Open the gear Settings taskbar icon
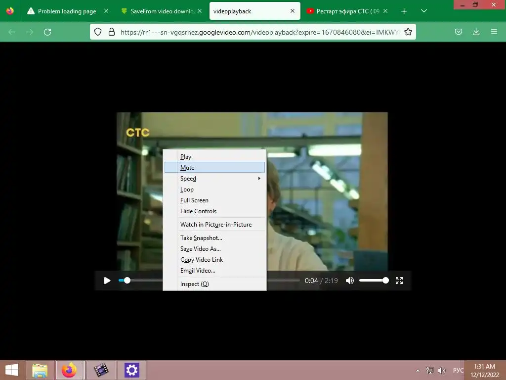 point(131,370)
